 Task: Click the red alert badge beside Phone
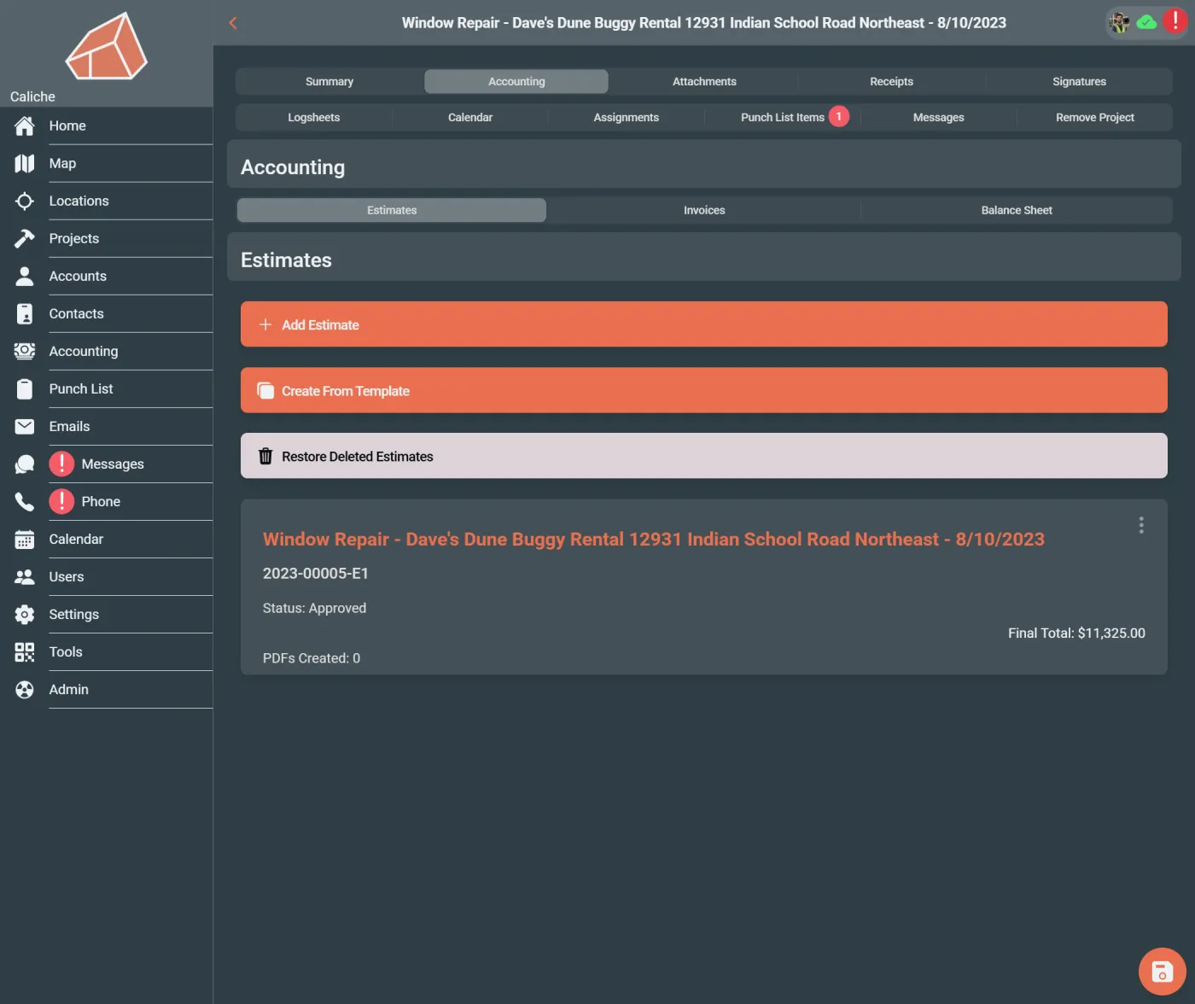click(61, 501)
